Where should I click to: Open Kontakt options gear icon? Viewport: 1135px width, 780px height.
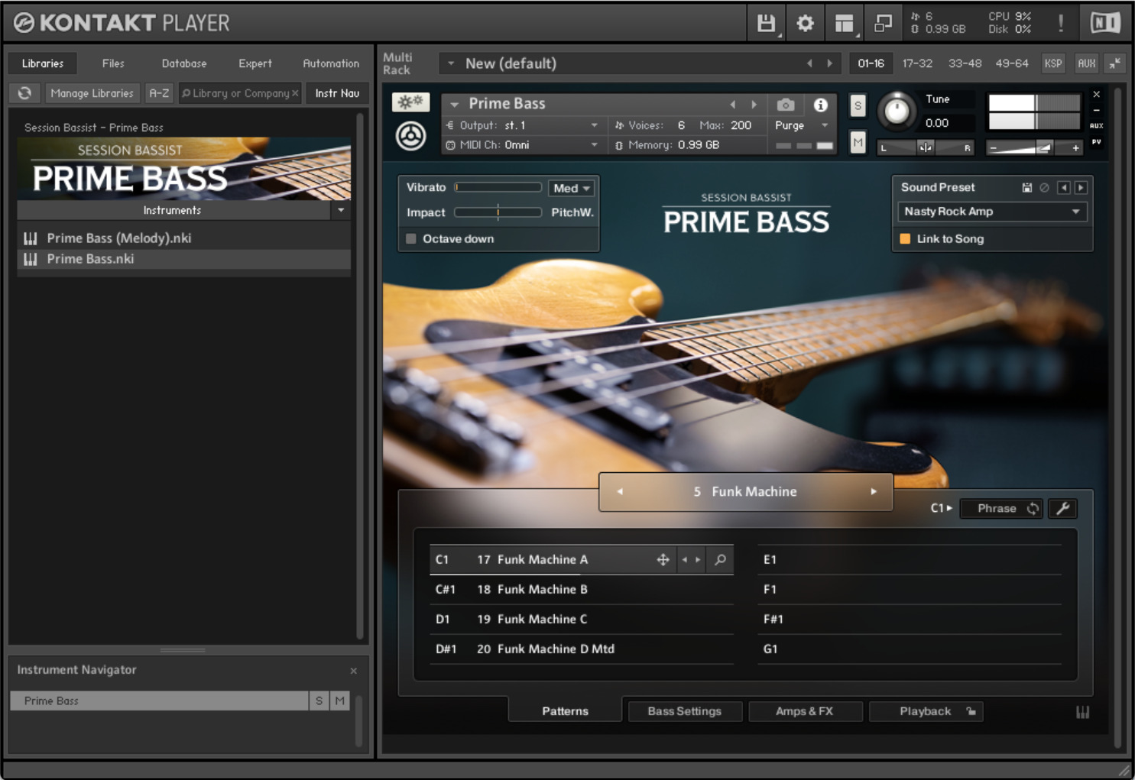pyautogui.click(x=805, y=24)
